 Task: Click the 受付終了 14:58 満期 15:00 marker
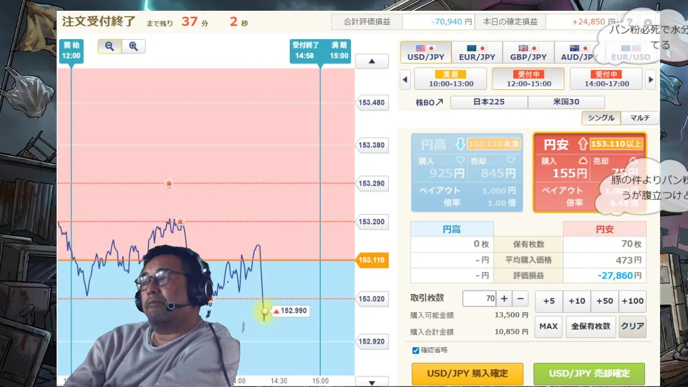[x=320, y=51]
